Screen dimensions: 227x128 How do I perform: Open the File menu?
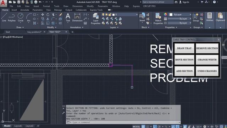coord(11,6)
